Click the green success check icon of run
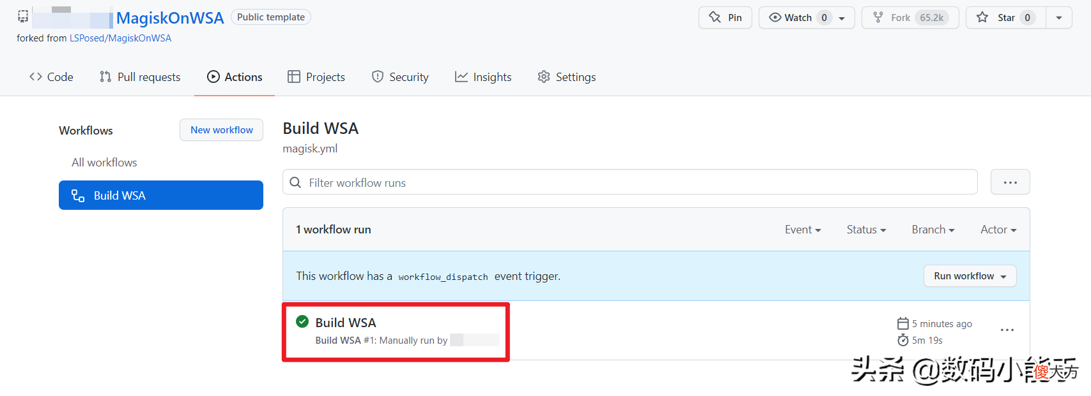This screenshot has height=396, width=1091. point(302,321)
